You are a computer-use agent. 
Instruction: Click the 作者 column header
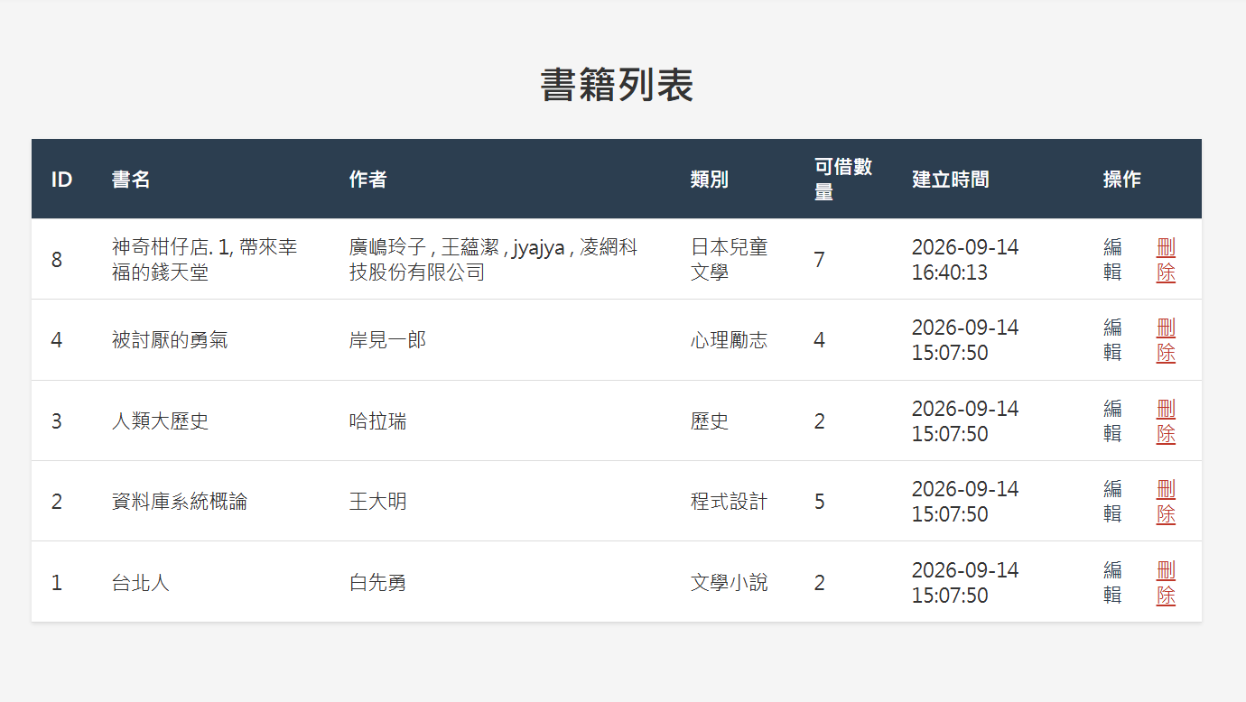(367, 180)
